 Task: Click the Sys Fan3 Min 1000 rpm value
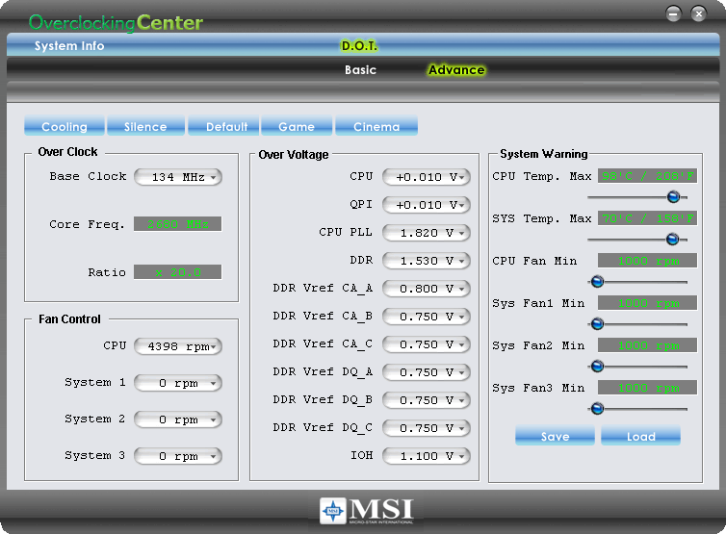click(647, 388)
